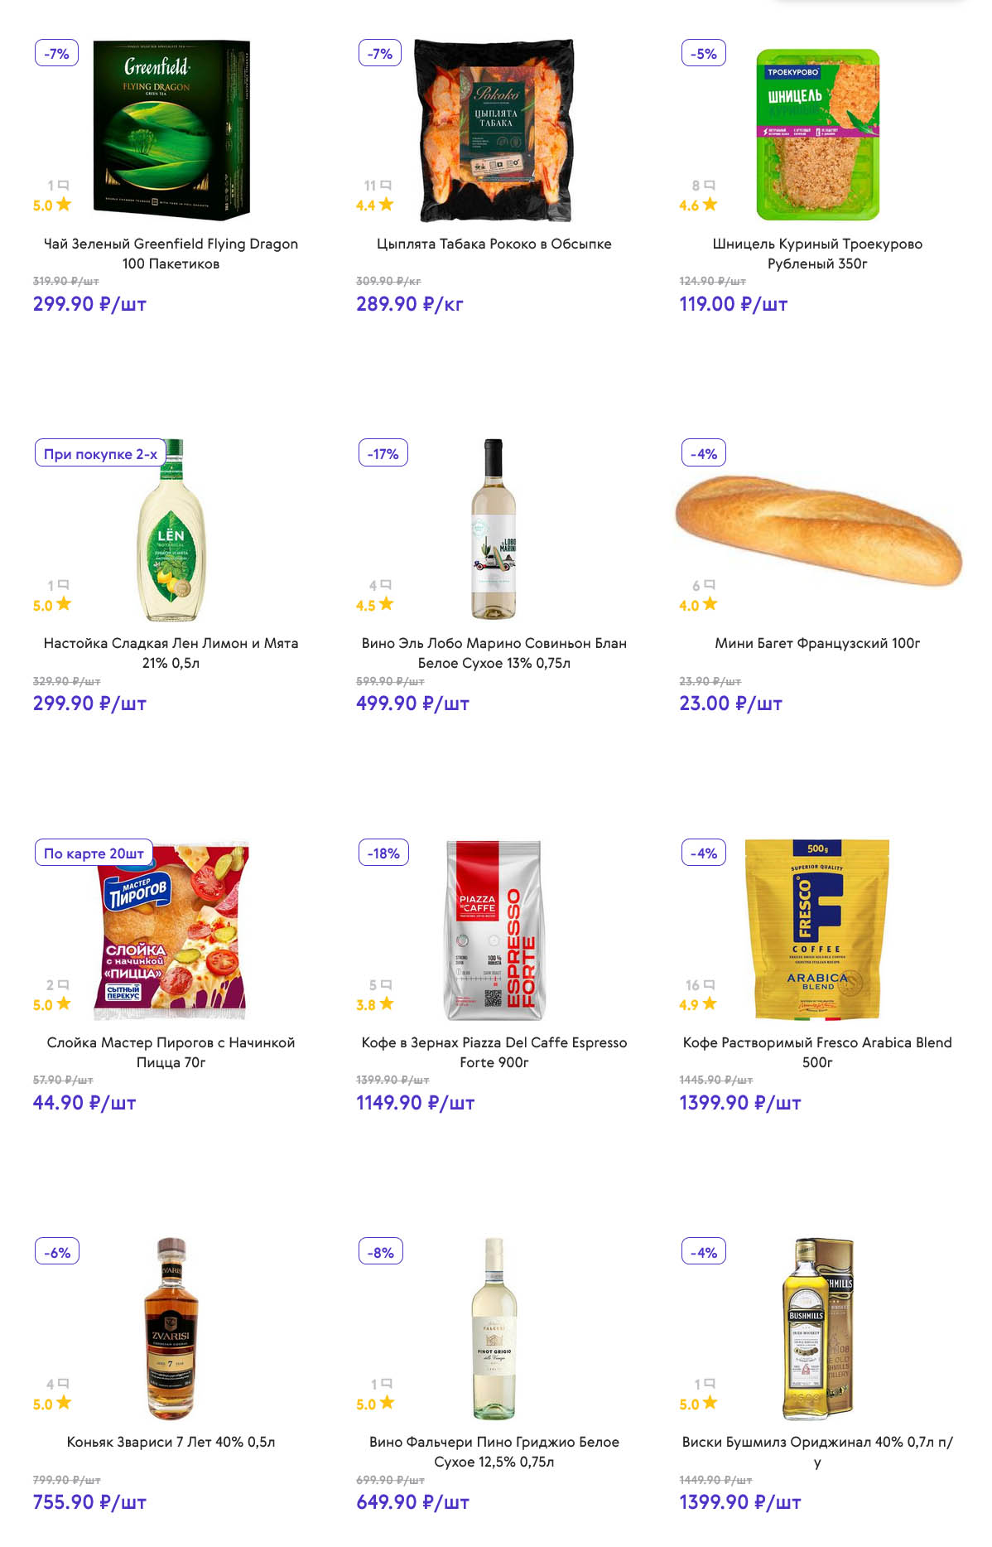Click the -18% discount badge on Piazza coffee

pos(383,853)
